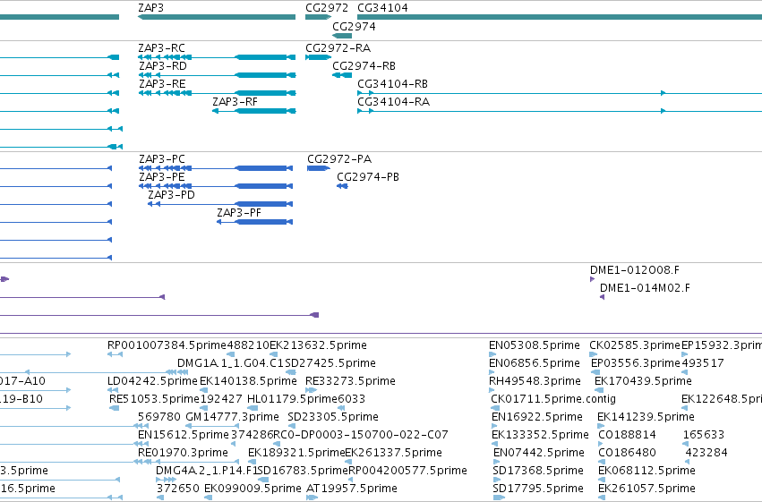Select EST EK261057.5prime
Screen dimensions: 762x502
[646, 489]
